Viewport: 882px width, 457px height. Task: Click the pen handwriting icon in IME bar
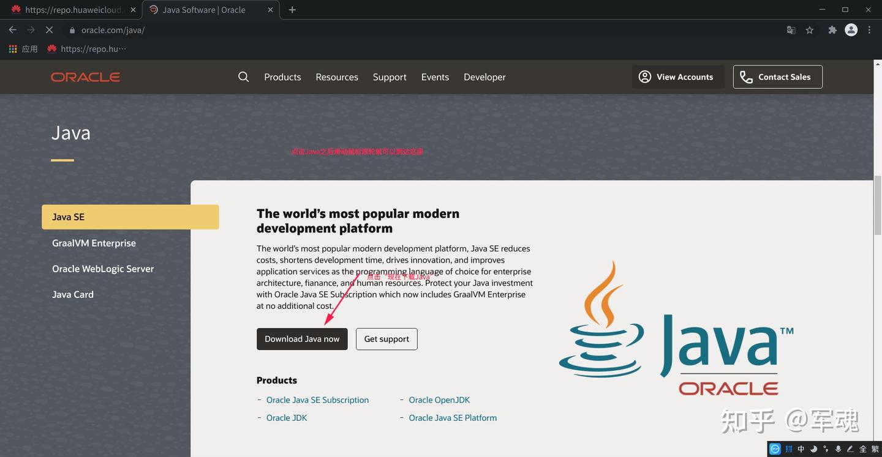850,449
